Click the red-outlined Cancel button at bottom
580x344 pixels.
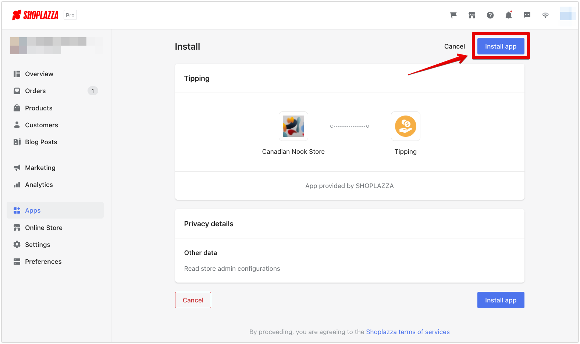pos(193,300)
